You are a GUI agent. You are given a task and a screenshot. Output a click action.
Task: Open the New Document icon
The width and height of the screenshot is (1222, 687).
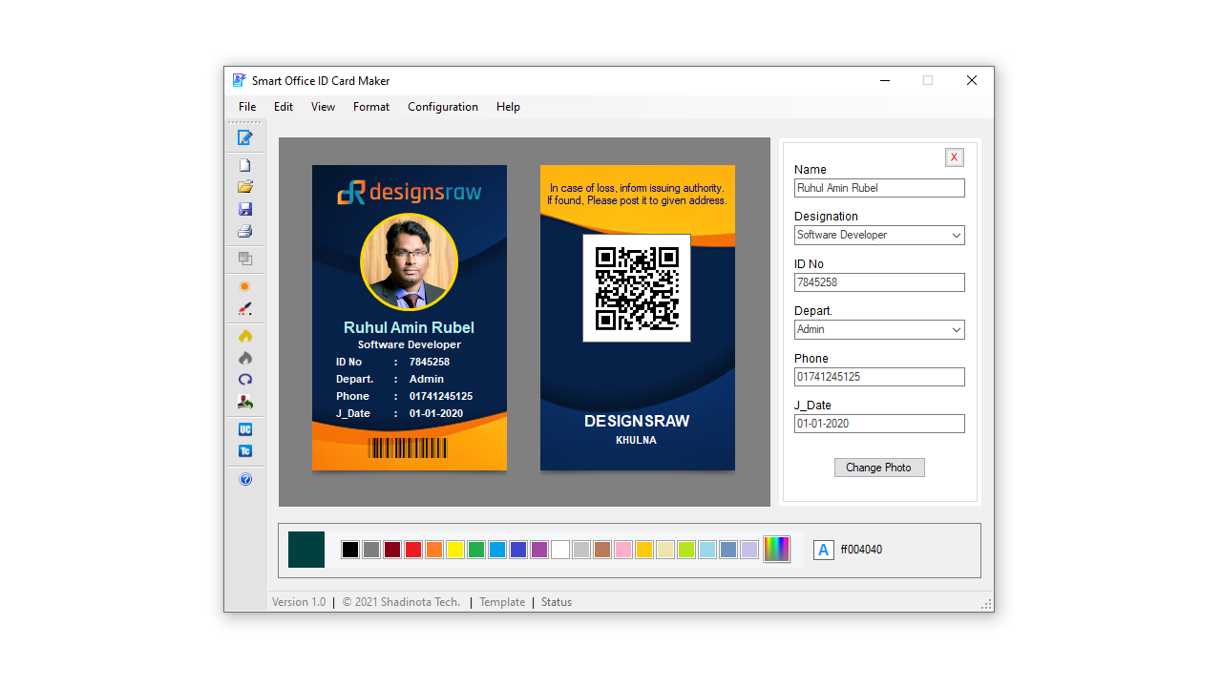point(244,163)
